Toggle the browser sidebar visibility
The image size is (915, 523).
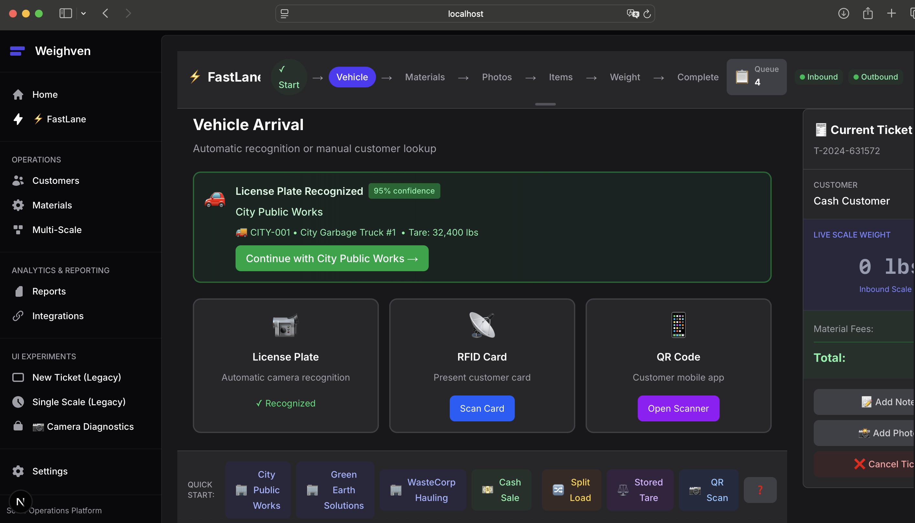point(65,13)
